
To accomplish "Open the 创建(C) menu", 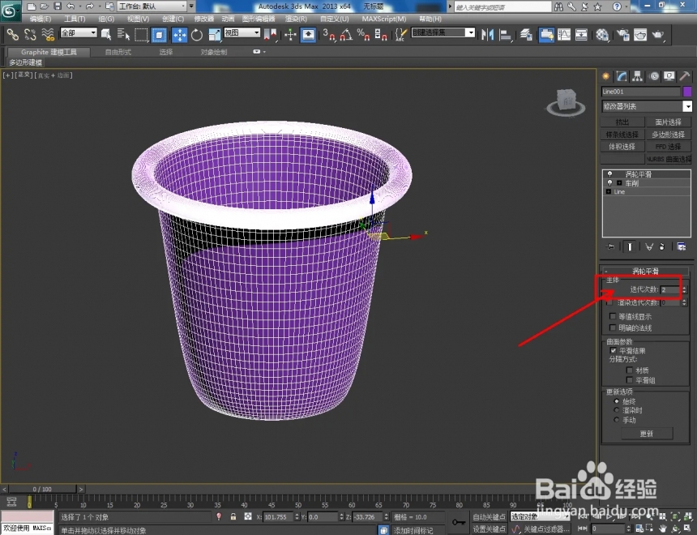I will click(173, 19).
